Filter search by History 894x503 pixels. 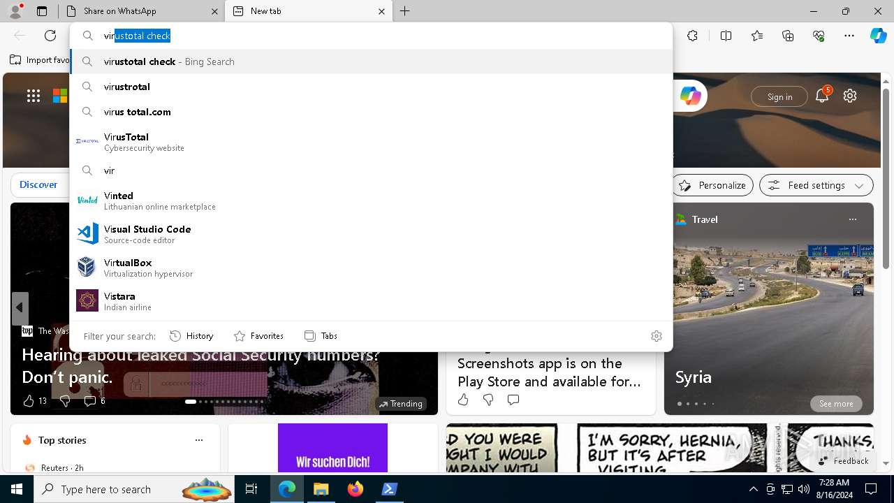tap(191, 336)
